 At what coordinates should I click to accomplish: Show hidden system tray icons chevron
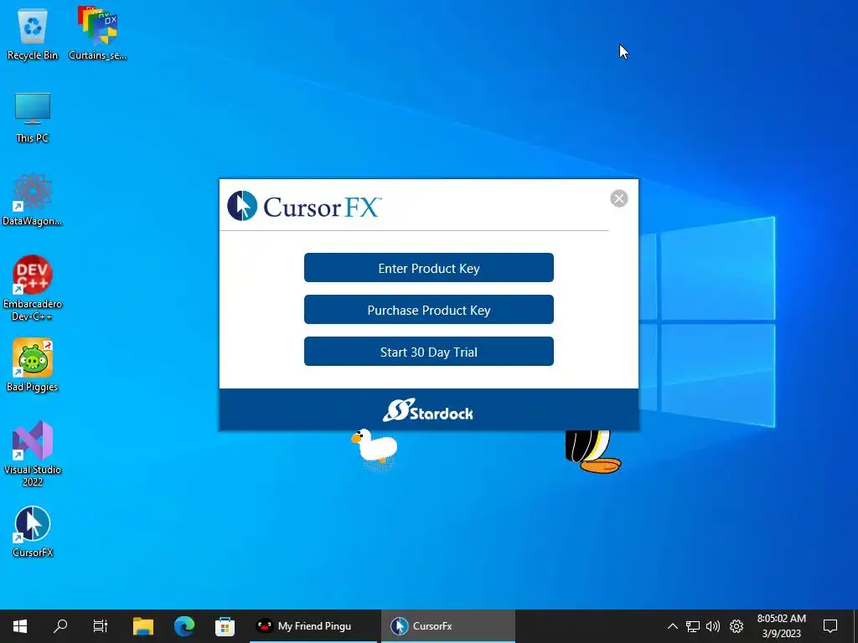(673, 626)
